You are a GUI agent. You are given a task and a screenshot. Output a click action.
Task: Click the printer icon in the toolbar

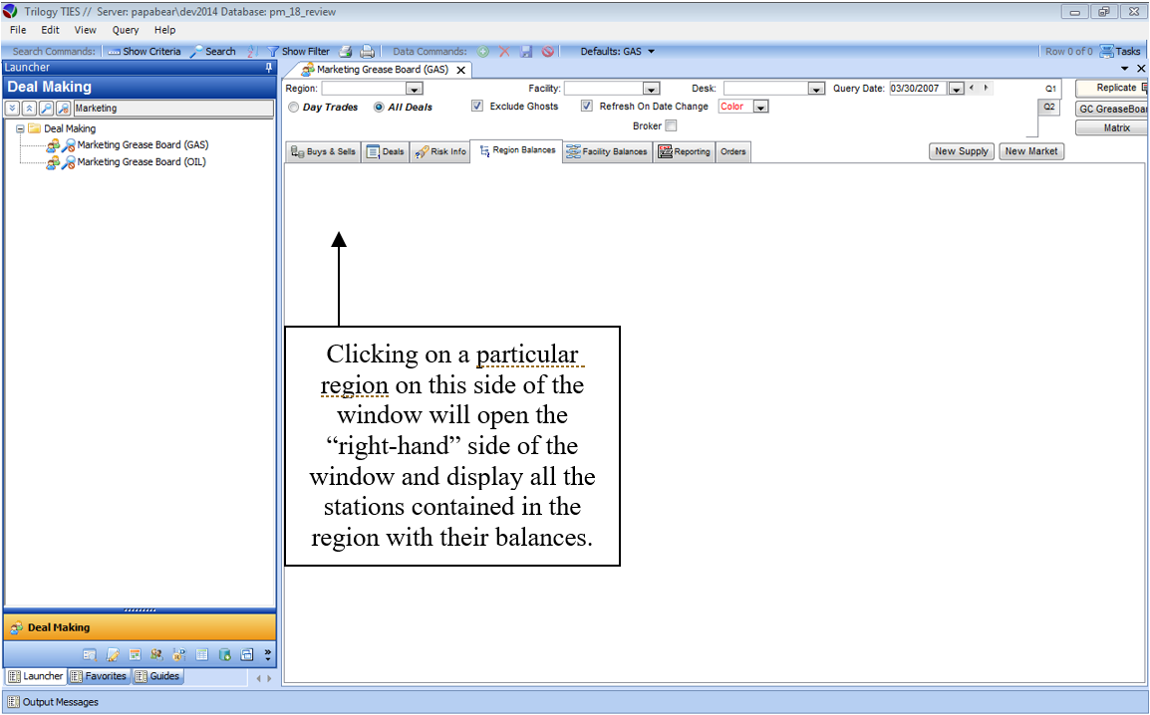(367, 51)
